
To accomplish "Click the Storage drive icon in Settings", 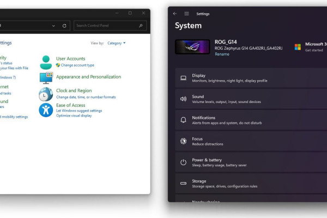I will pyautogui.click(x=183, y=183).
